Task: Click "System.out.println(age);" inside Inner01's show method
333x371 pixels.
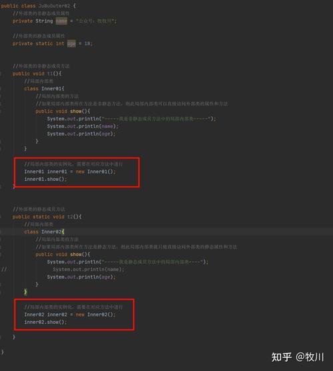Action: pos(81,134)
